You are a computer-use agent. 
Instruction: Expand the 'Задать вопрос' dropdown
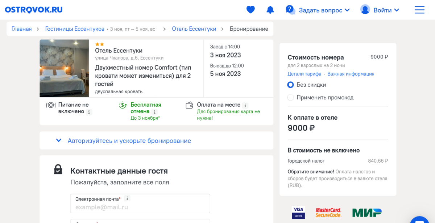tap(324, 10)
